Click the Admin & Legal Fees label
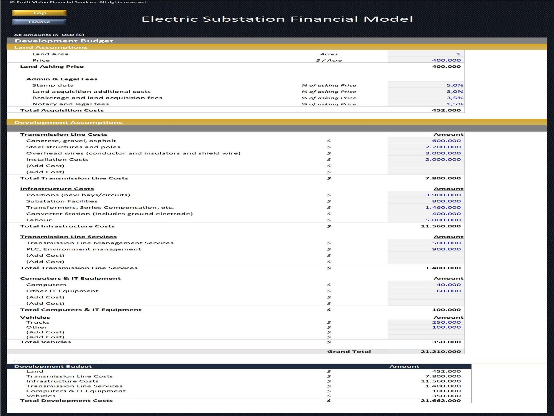 point(62,79)
